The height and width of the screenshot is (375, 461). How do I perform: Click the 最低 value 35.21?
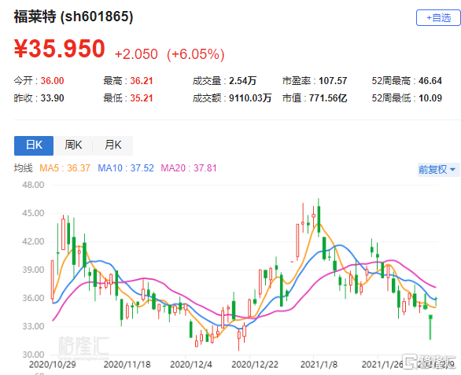click(142, 97)
